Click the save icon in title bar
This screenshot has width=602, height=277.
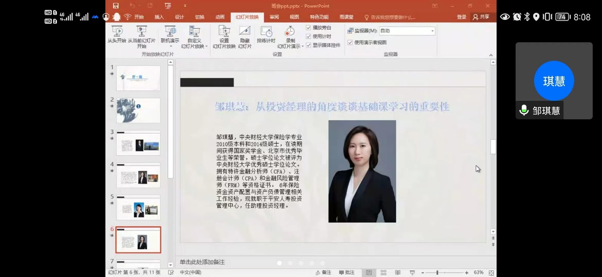[116, 6]
